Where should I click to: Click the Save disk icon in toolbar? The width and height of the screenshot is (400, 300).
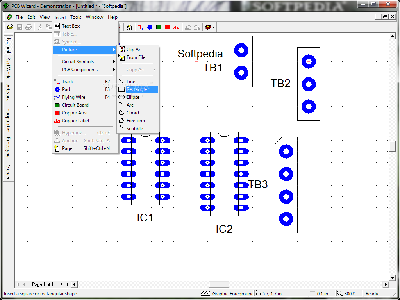(20, 27)
